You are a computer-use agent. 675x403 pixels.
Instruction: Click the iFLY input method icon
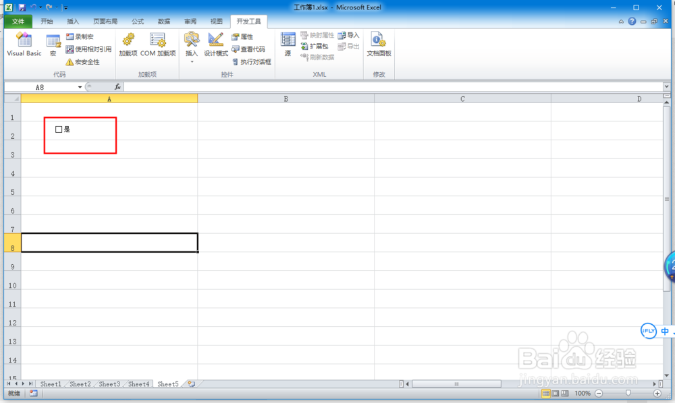(x=648, y=331)
